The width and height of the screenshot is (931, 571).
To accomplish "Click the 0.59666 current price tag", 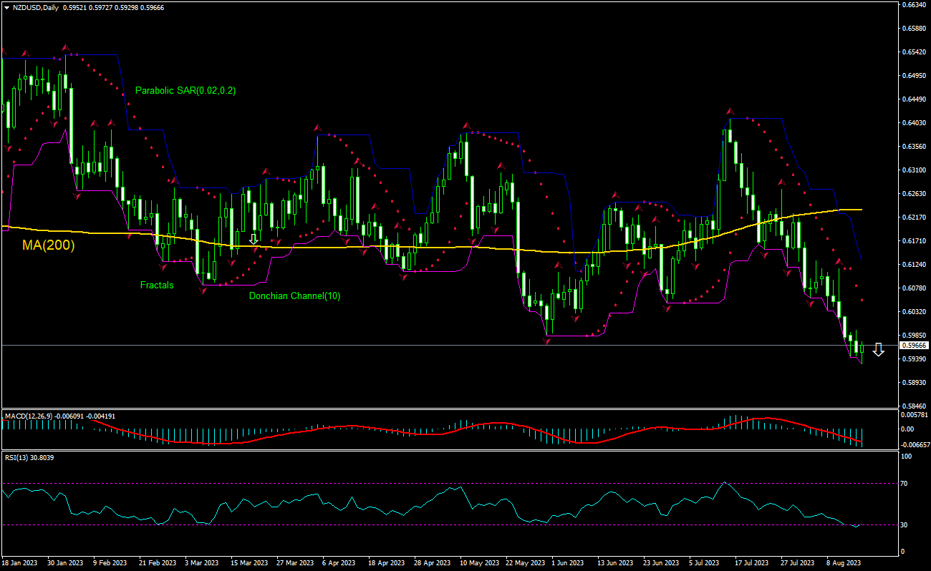I will click(914, 345).
